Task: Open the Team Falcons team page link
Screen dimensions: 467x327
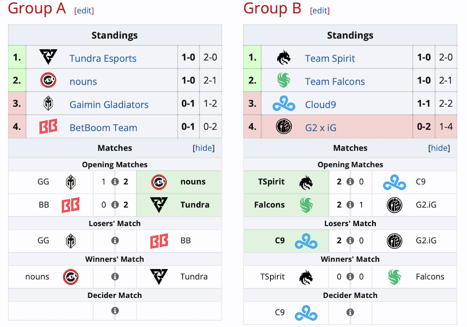Action: pyautogui.click(x=335, y=81)
